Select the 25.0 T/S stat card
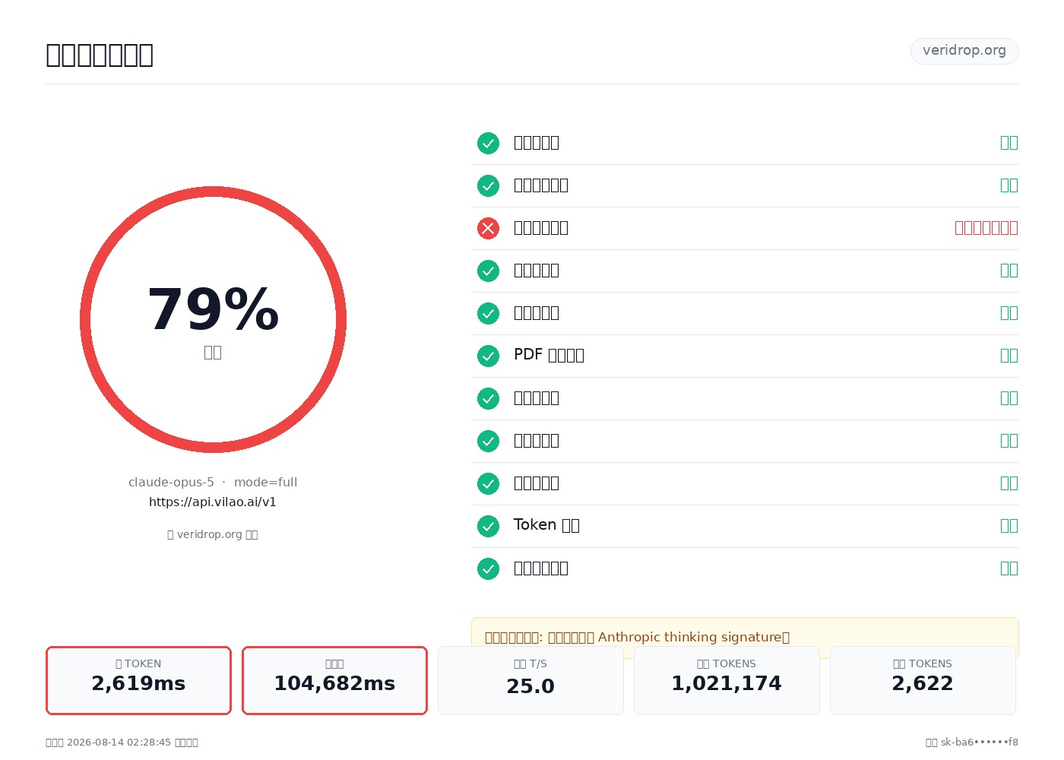This screenshot has width=1064, height=760. 530,680
